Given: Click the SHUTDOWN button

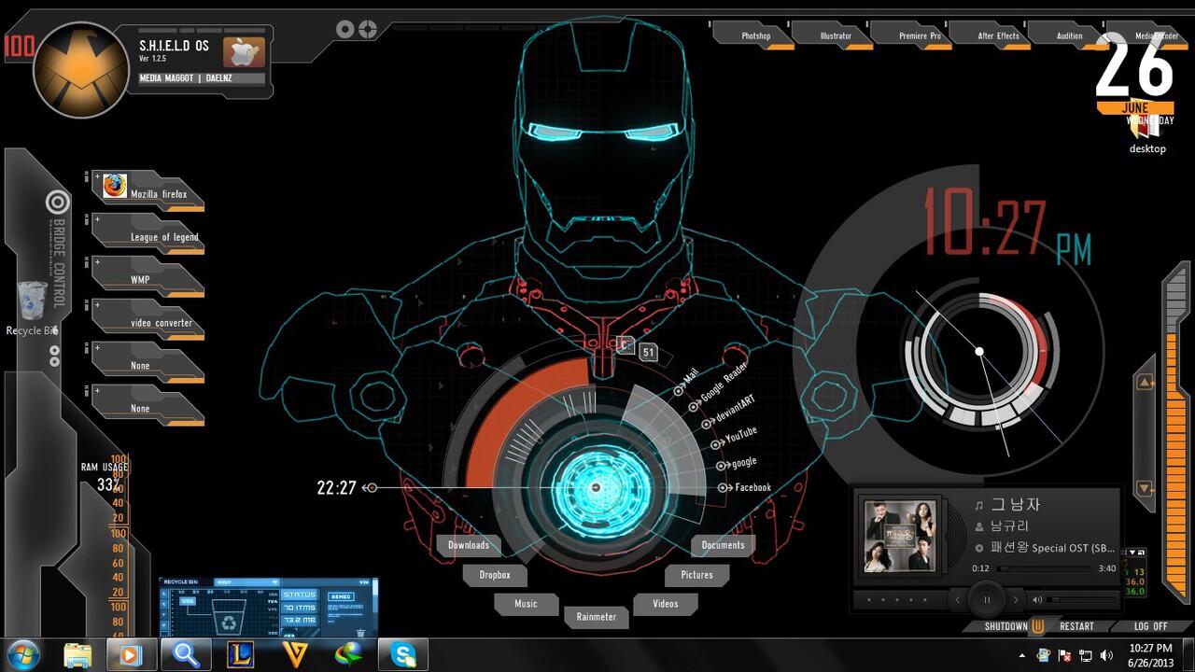Looking at the screenshot, I should [x=1005, y=626].
